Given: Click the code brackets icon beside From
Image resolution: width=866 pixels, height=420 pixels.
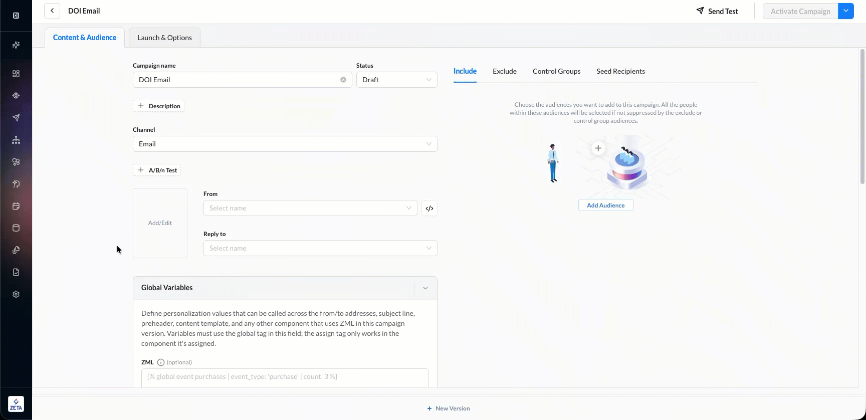Looking at the screenshot, I should pos(429,208).
